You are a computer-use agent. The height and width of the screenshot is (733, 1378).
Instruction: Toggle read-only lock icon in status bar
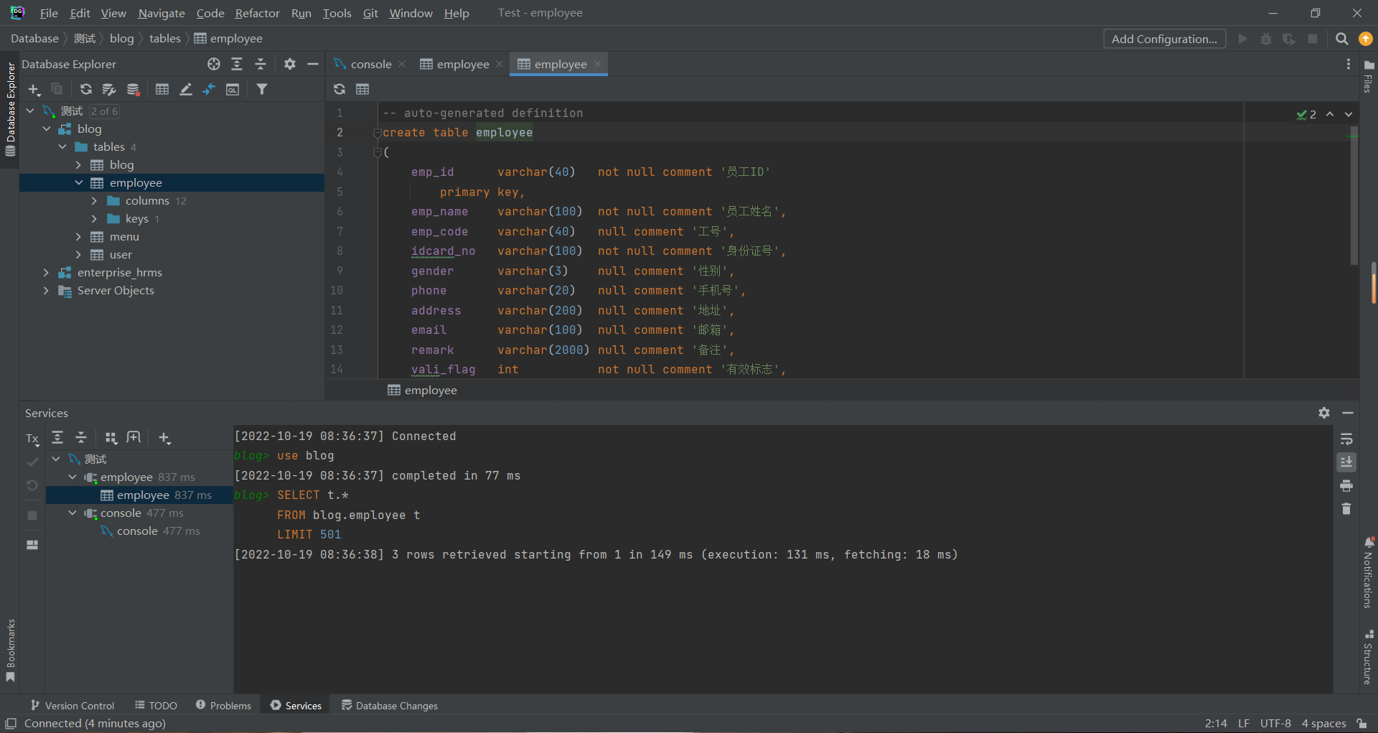(x=1361, y=723)
